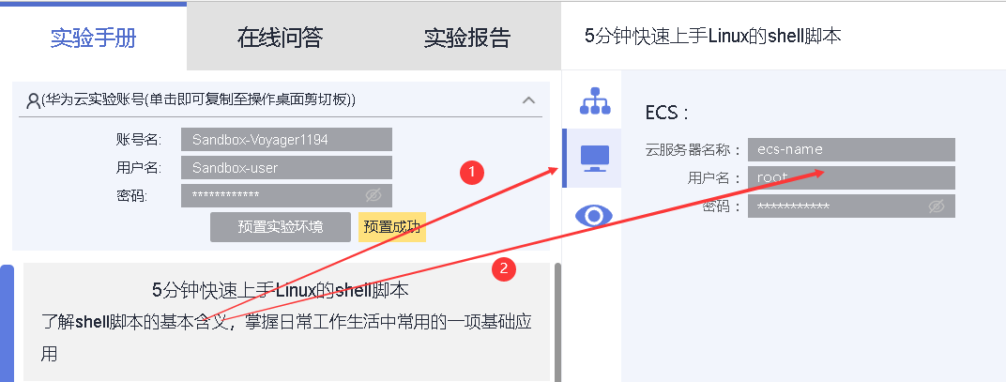
Task: Click the red circle marker numbered 1
Action: point(471,172)
